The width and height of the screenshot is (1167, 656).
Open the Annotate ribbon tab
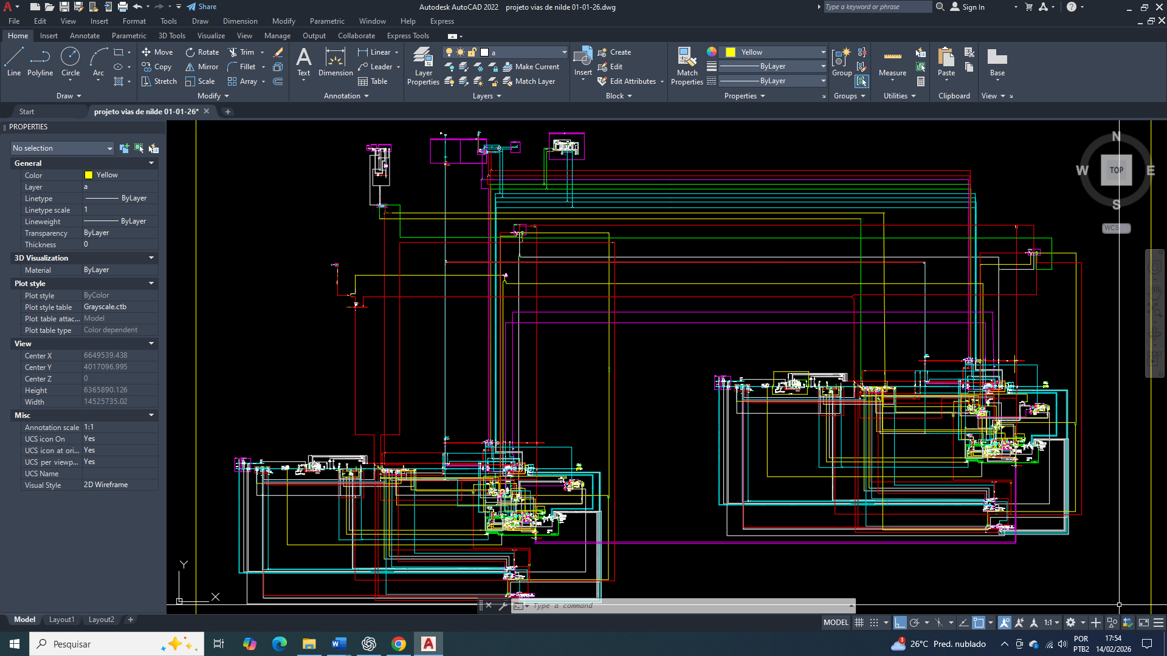click(x=84, y=36)
